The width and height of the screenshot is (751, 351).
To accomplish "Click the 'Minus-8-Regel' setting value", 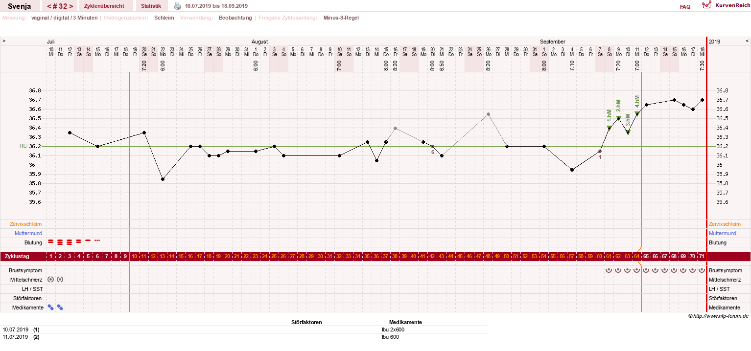I will point(340,18).
